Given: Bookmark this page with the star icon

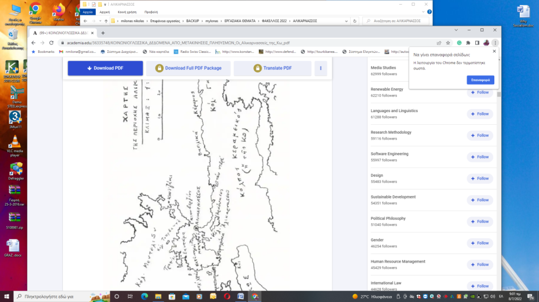Looking at the screenshot, I should [x=448, y=43].
